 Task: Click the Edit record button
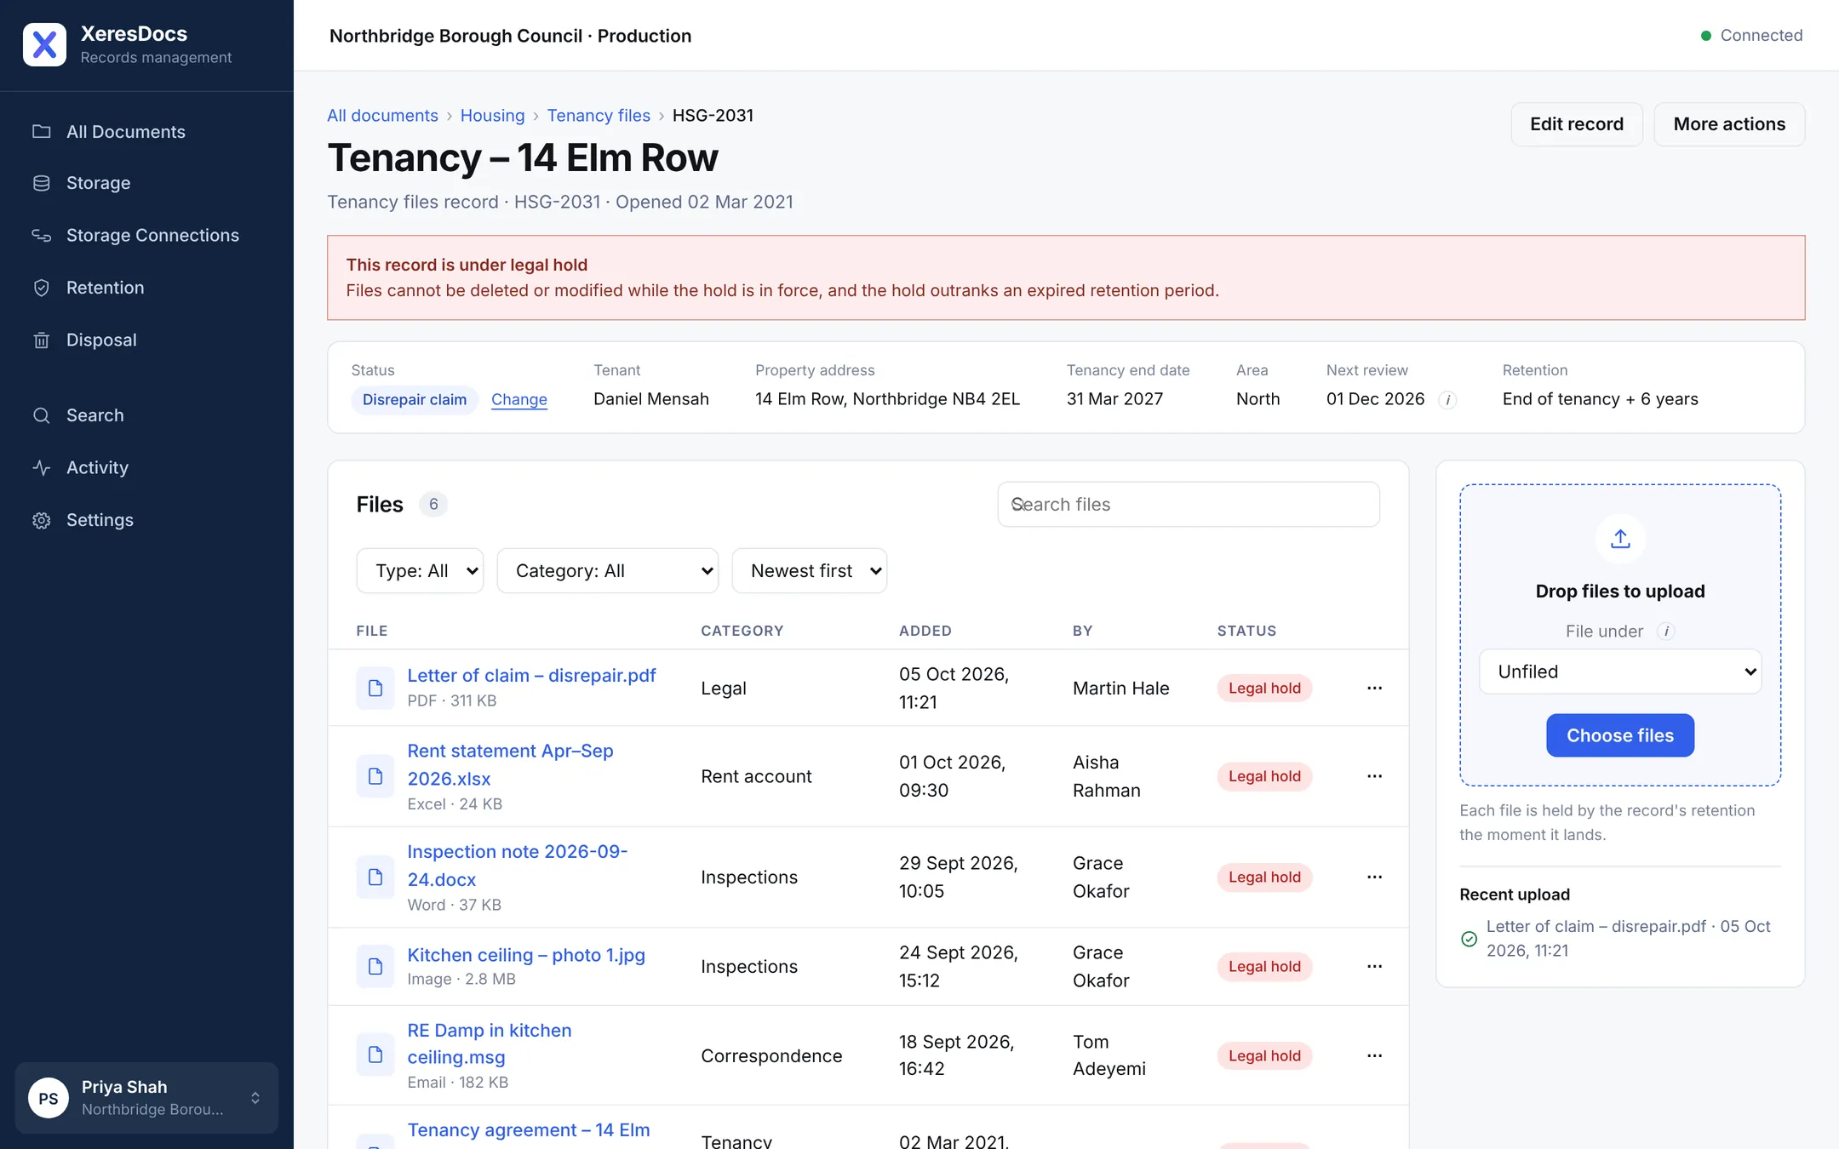1577,124
